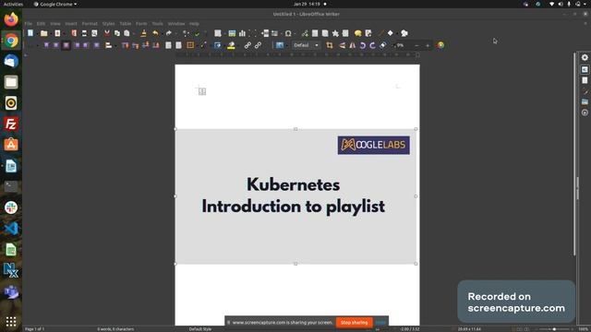Click the Special Character omega icon

click(x=288, y=33)
